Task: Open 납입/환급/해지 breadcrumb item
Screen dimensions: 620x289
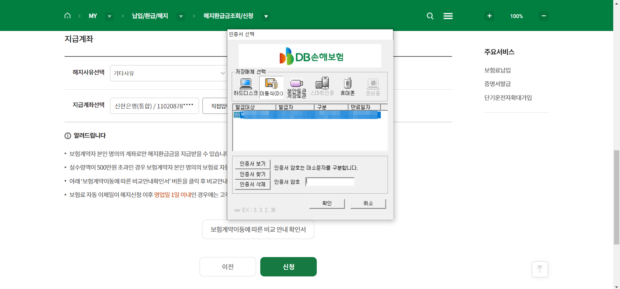Action: tap(150, 16)
